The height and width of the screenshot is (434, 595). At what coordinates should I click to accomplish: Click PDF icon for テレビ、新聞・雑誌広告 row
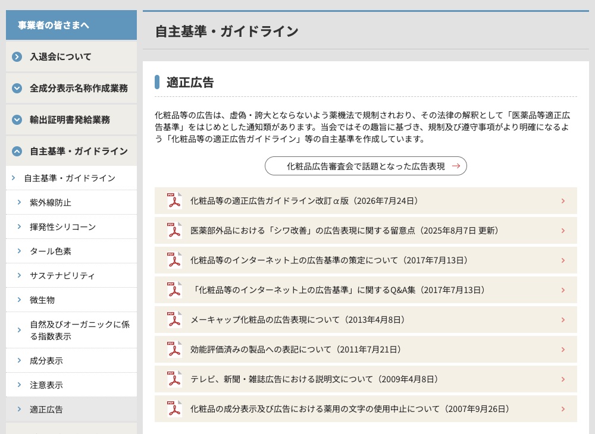174,379
